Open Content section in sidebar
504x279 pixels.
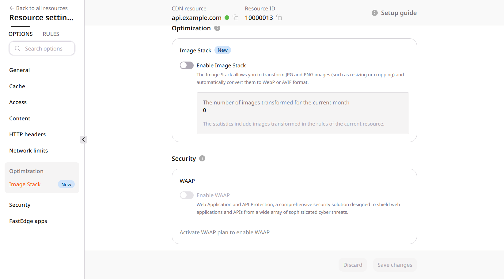click(20, 119)
